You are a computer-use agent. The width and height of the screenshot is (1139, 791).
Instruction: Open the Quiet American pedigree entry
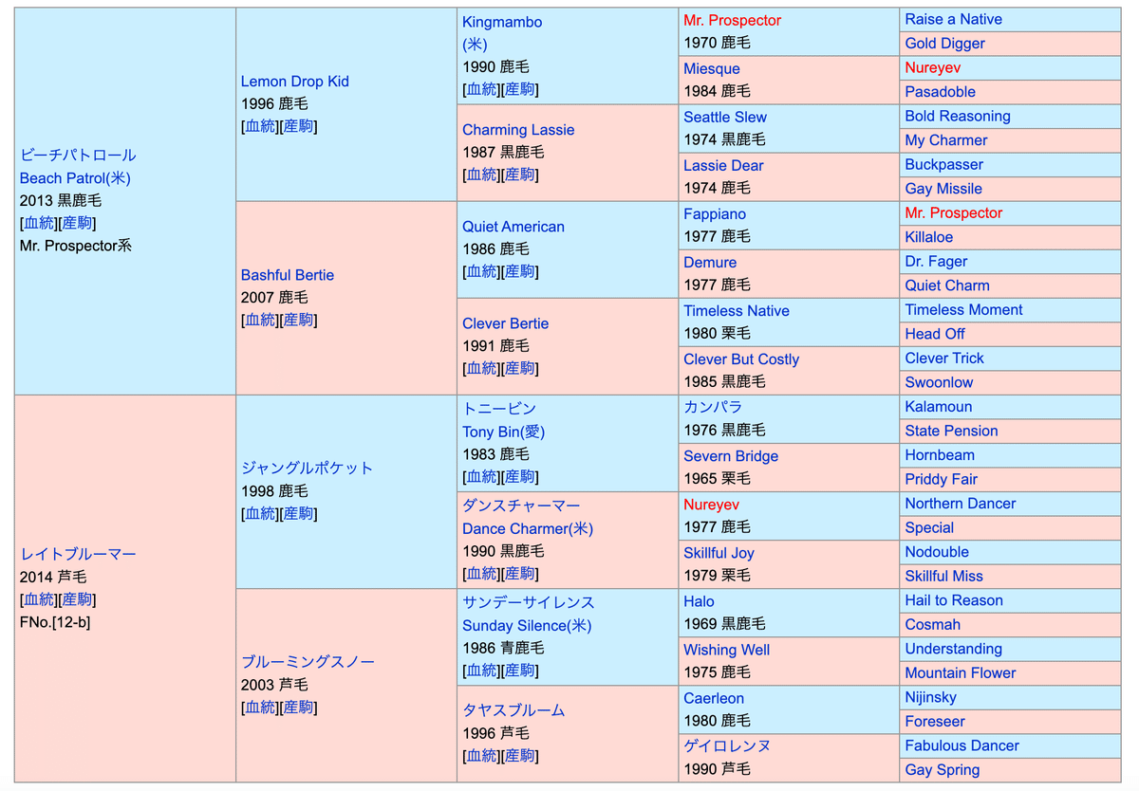pyautogui.click(x=513, y=227)
